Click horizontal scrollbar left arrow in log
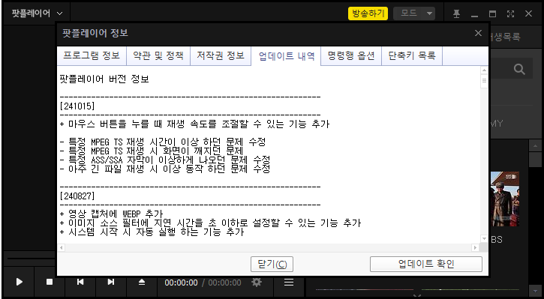This screenshot has width=544, height=299. click(62, 247)
